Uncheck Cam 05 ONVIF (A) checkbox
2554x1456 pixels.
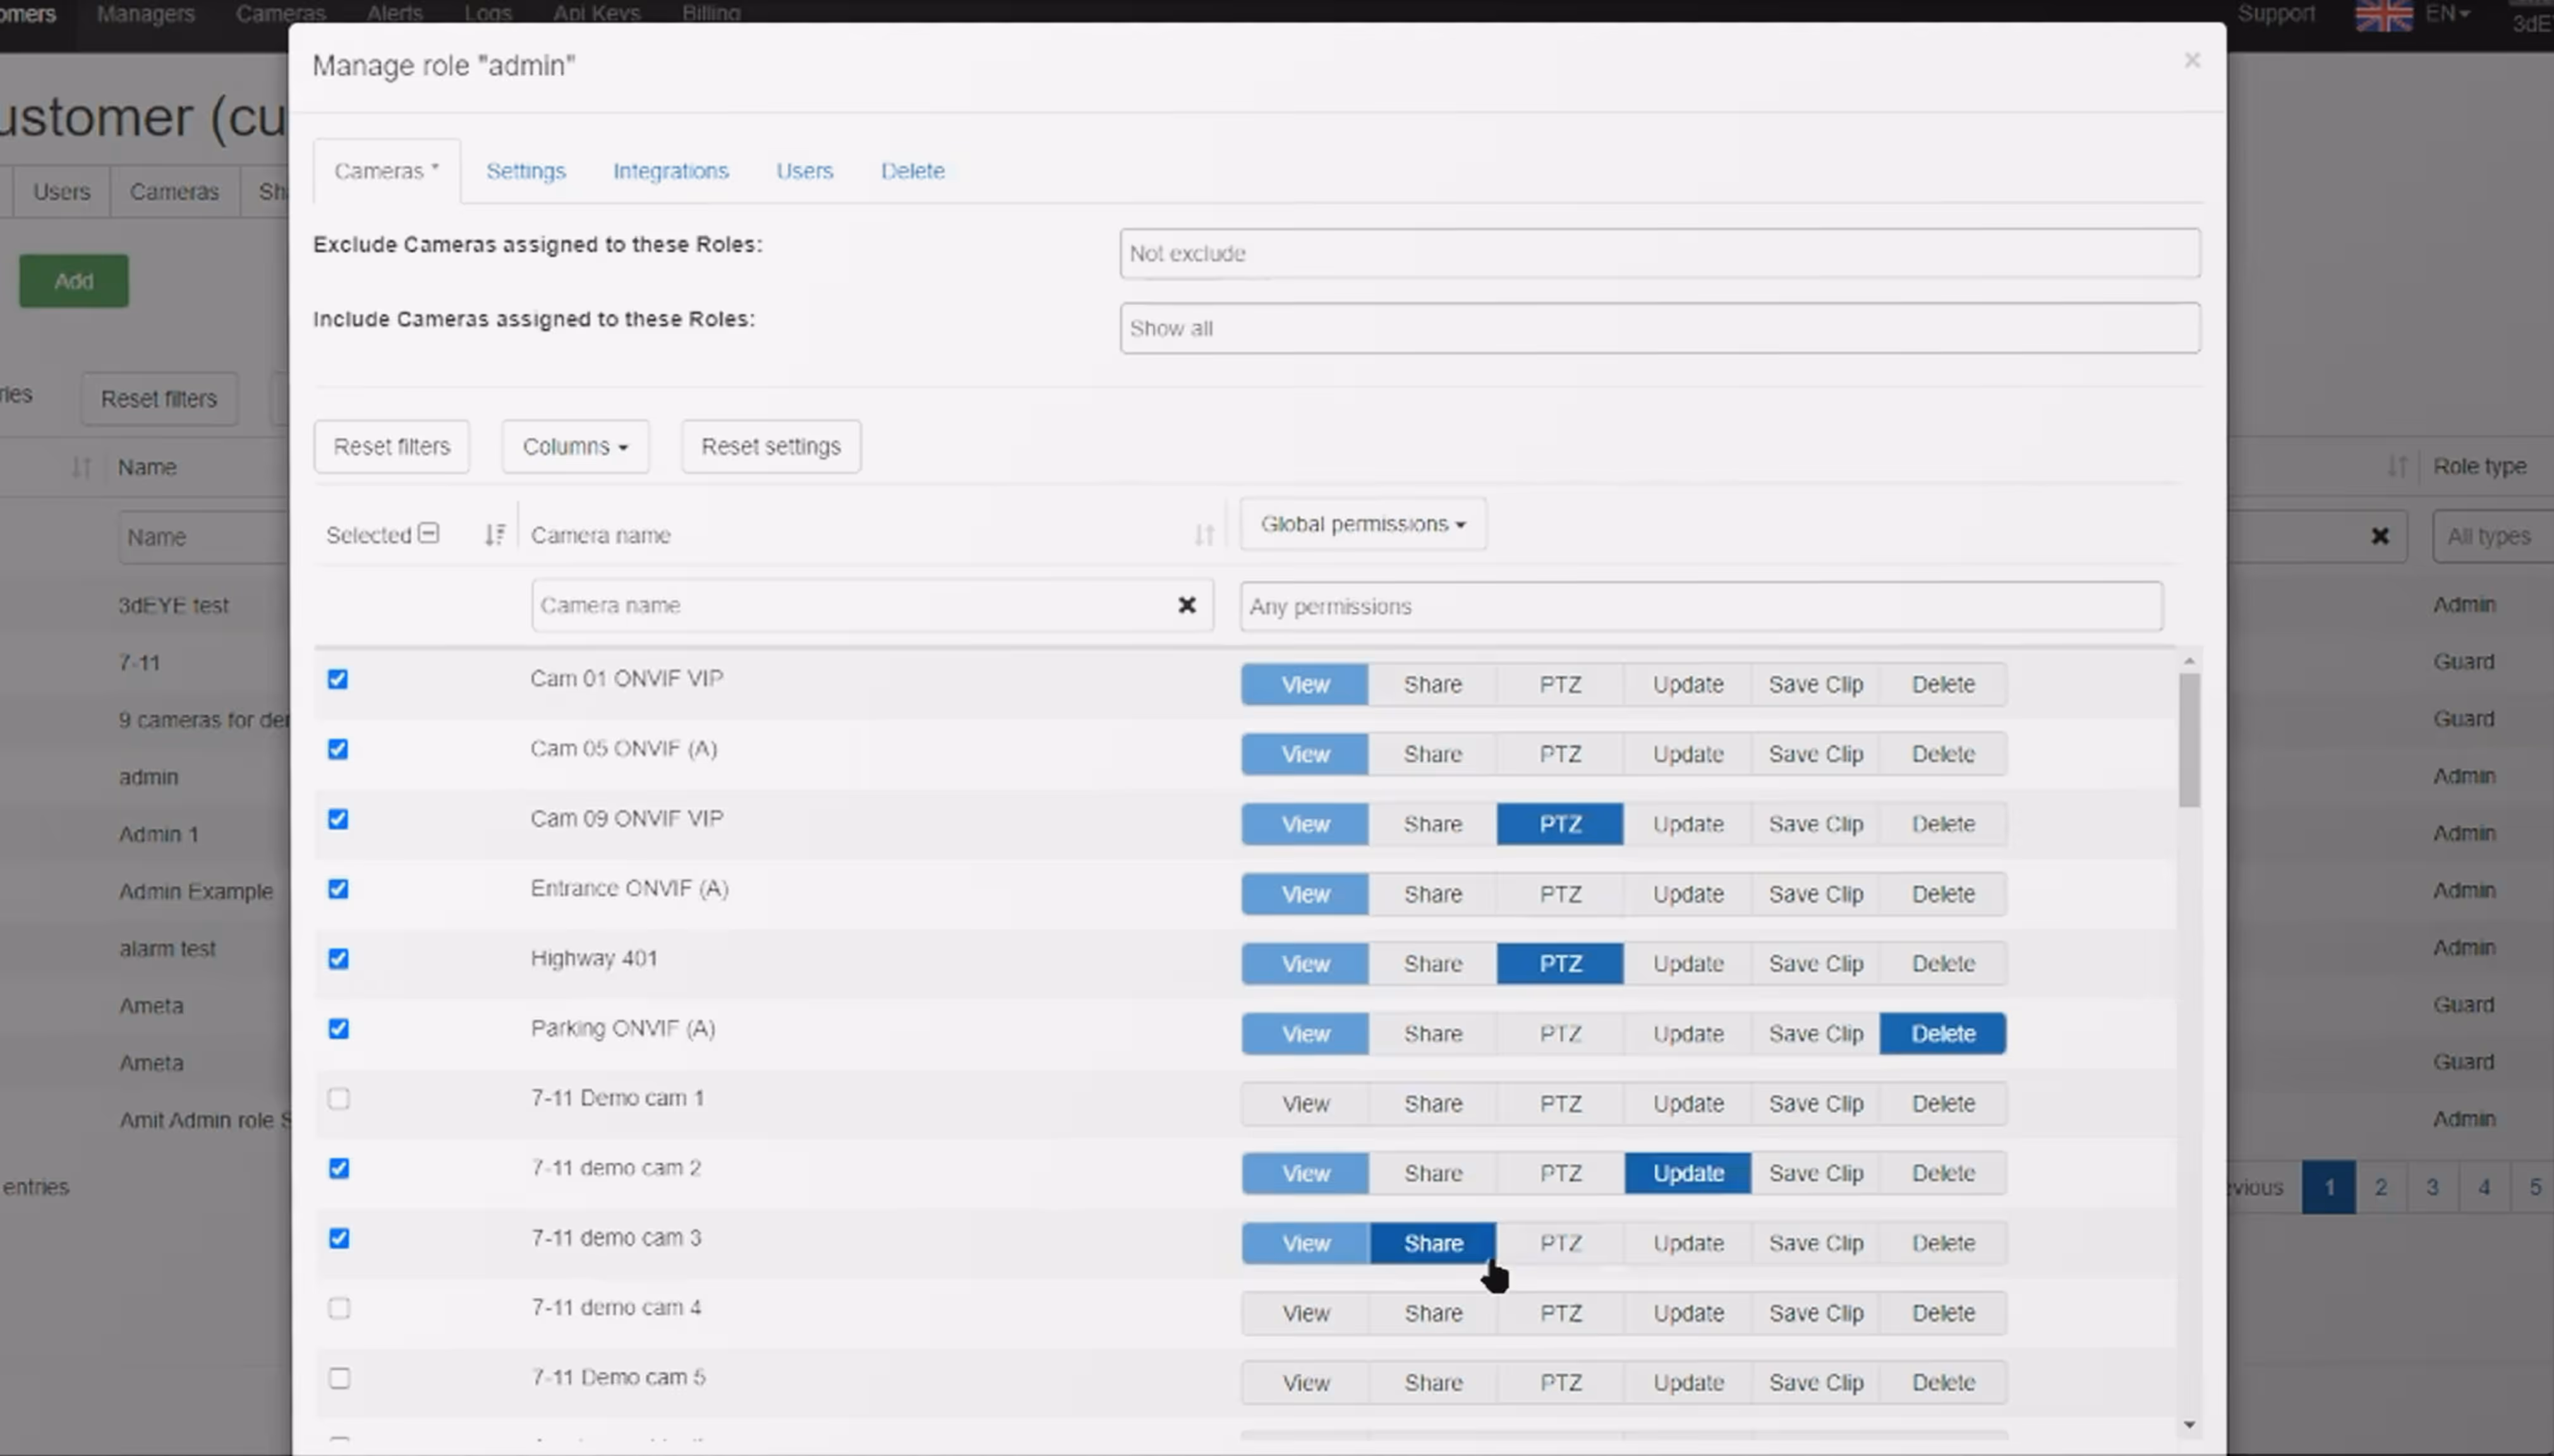[x=338, y=750]
